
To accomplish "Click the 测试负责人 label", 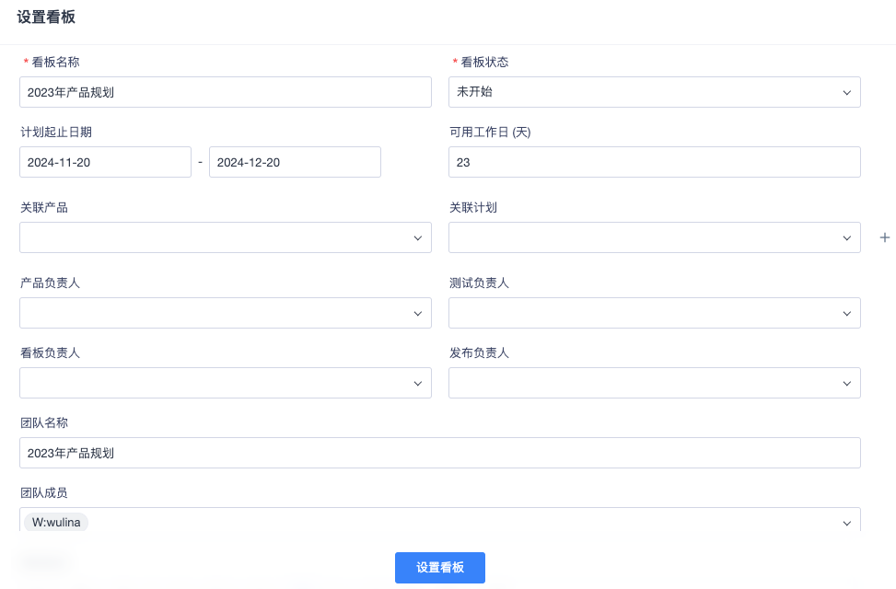I will 479,283.
